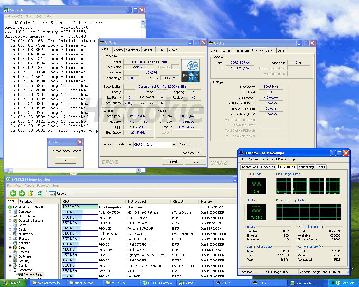Select the Security shield icon in tree
359x287 pixels.
(x=15, y=261)
